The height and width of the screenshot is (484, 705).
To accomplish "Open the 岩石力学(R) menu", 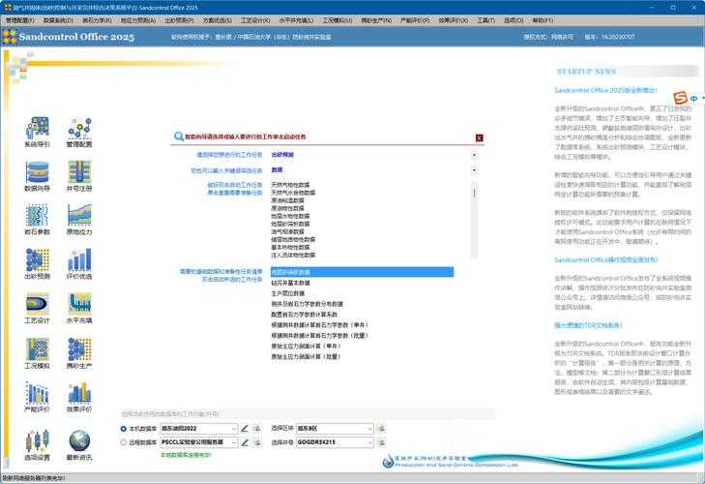I will point(97,20).
